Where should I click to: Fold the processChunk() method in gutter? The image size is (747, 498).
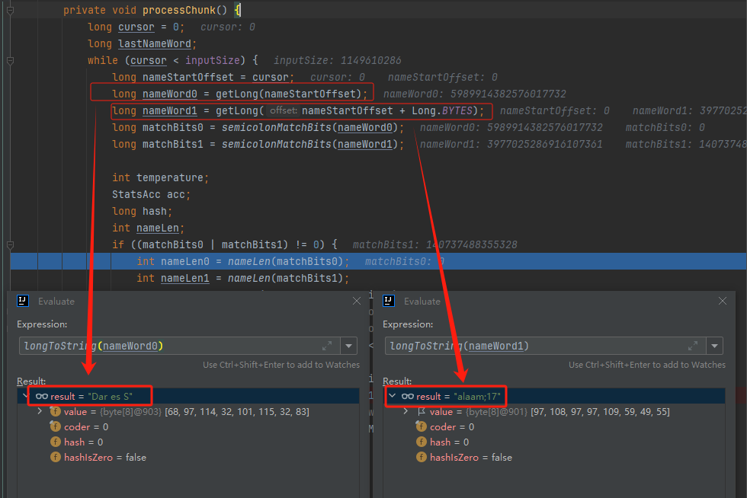pos(10,10)
